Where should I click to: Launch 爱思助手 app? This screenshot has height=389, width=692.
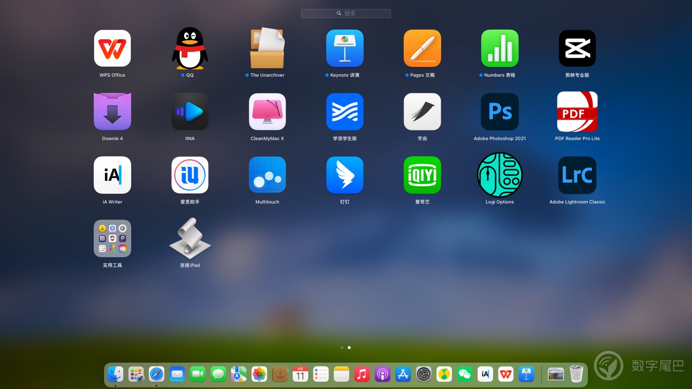pyautogui.click(x=190, y=175)
